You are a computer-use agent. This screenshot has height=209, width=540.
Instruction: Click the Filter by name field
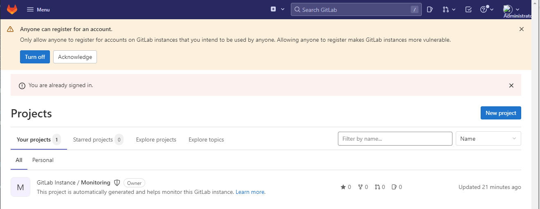click(x=395, y=139)
